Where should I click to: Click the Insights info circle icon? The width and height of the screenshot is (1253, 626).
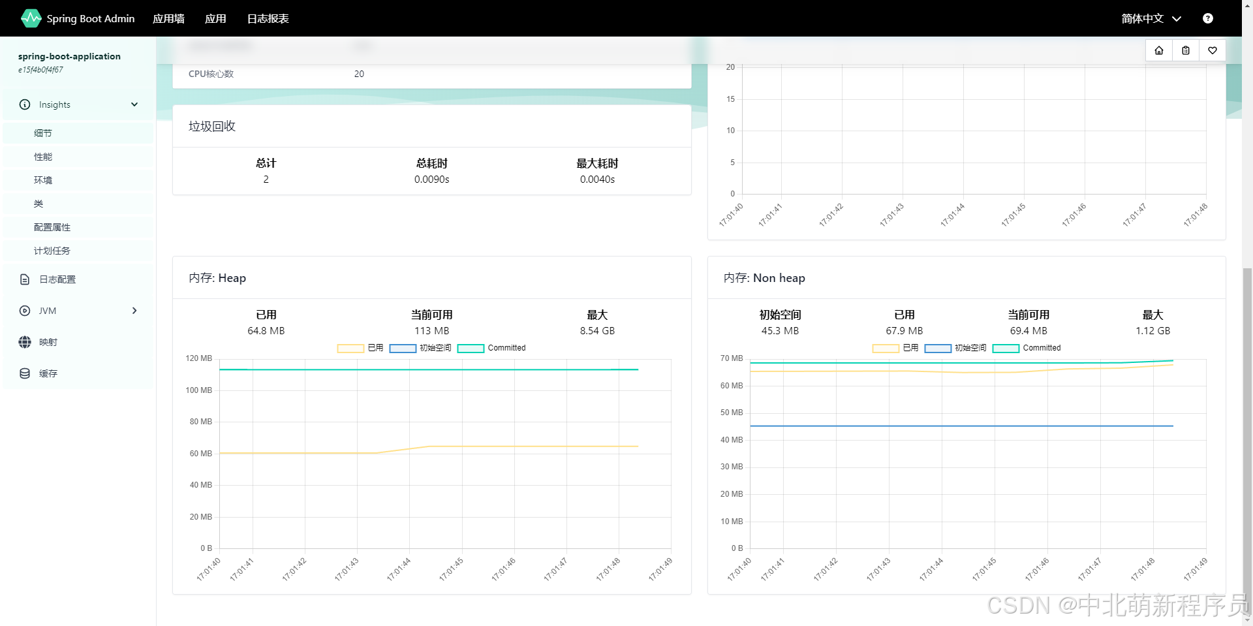click(25, 104)
